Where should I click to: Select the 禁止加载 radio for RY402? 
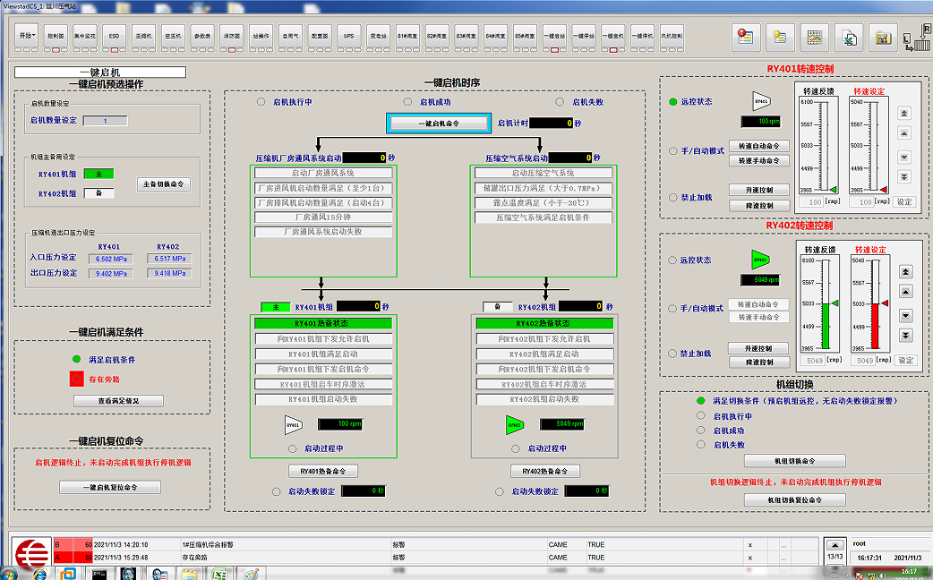point(673,354)
